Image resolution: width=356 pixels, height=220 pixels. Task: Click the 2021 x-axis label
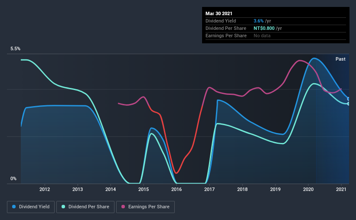(341, 189)
